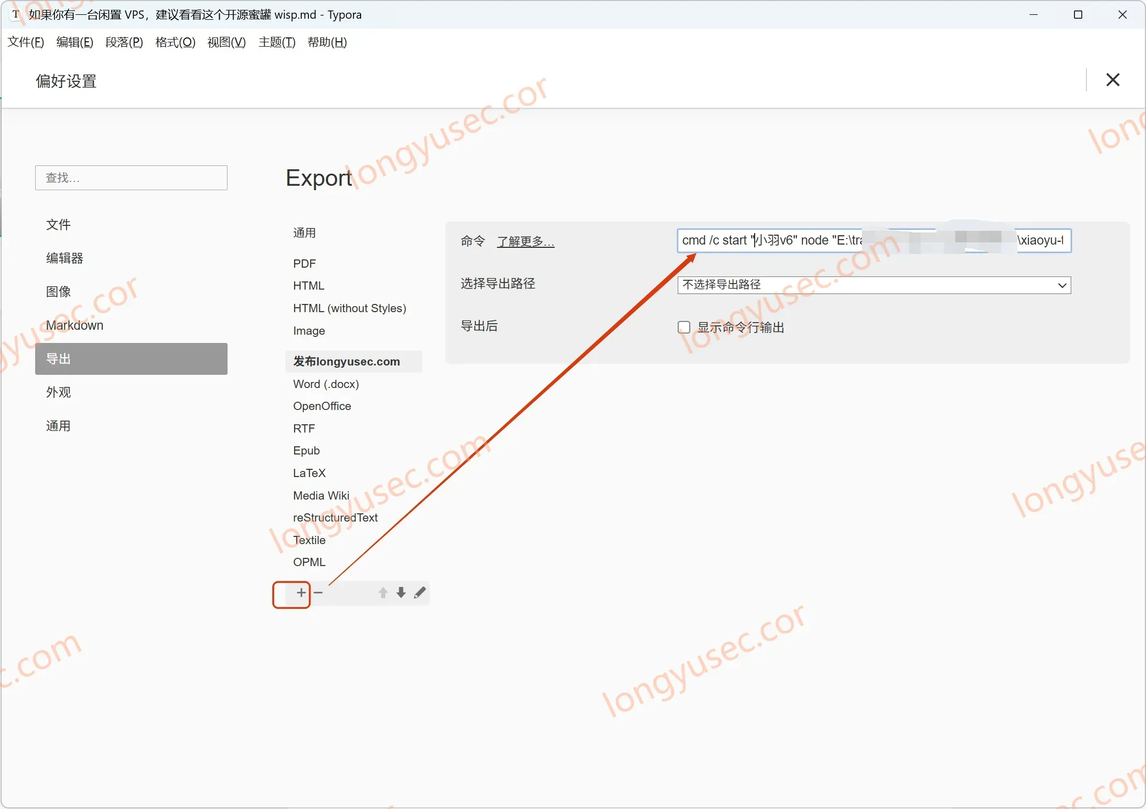
Task: Click the command input field
Action: click(874, 241)
